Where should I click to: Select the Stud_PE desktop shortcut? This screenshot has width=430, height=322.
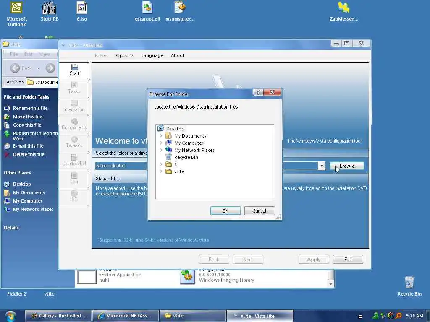click(x=49, y=11)
